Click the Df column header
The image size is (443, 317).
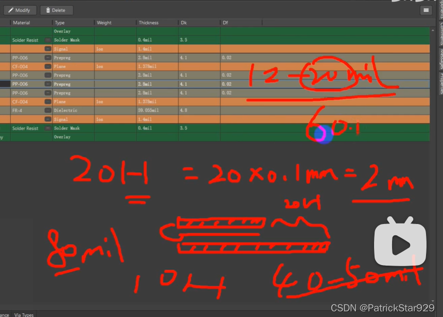(x=241, y=23)
